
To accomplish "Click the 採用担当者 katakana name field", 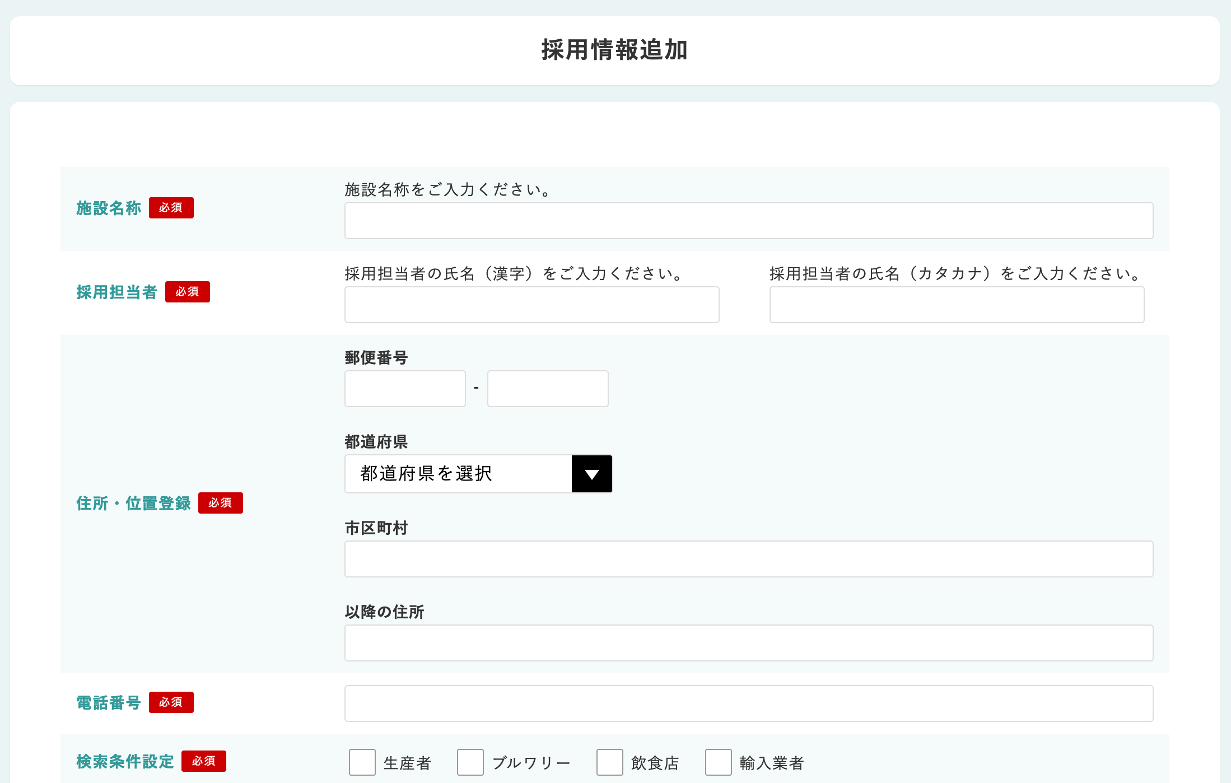I will pyautogui.click(x=957, y=305).
